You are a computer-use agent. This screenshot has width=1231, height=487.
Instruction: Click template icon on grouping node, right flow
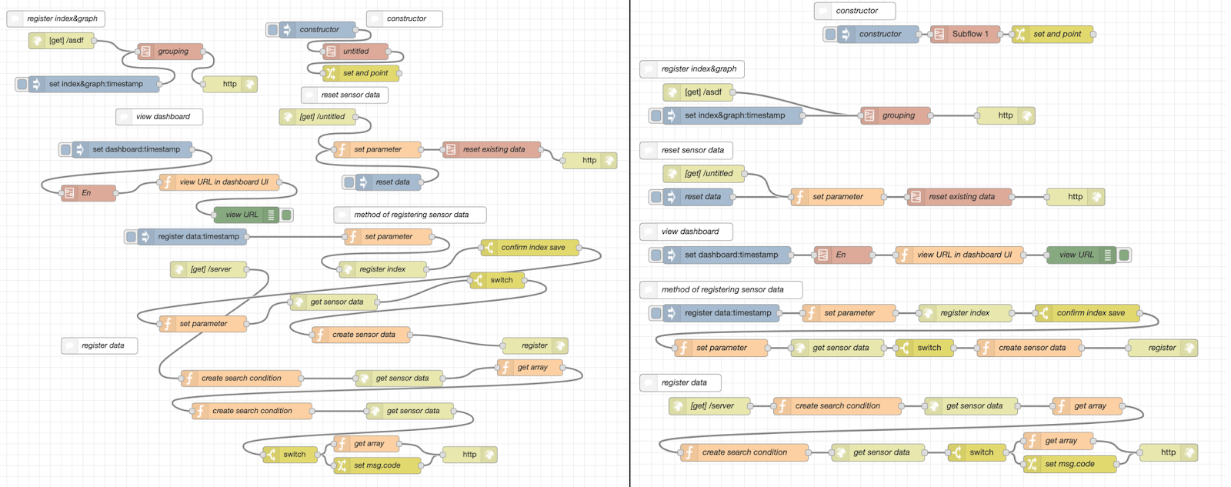(869, 115)
